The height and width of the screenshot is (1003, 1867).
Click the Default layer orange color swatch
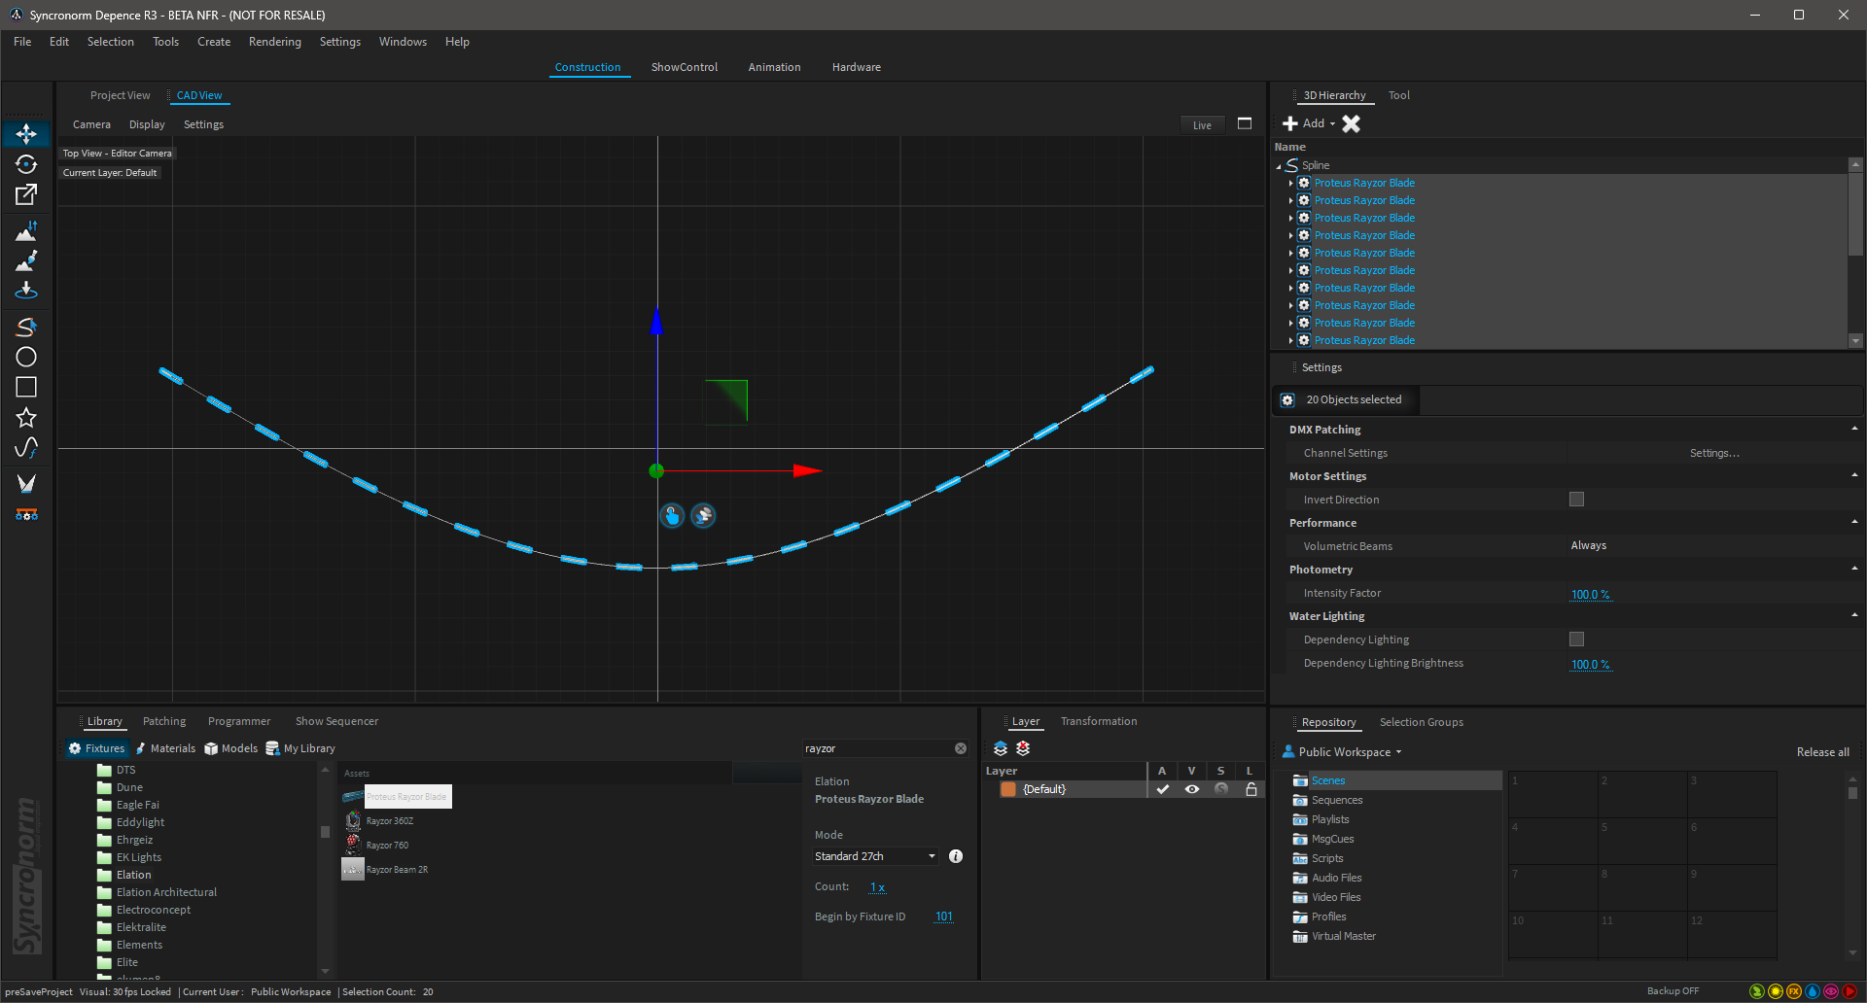click(1008, 789)
